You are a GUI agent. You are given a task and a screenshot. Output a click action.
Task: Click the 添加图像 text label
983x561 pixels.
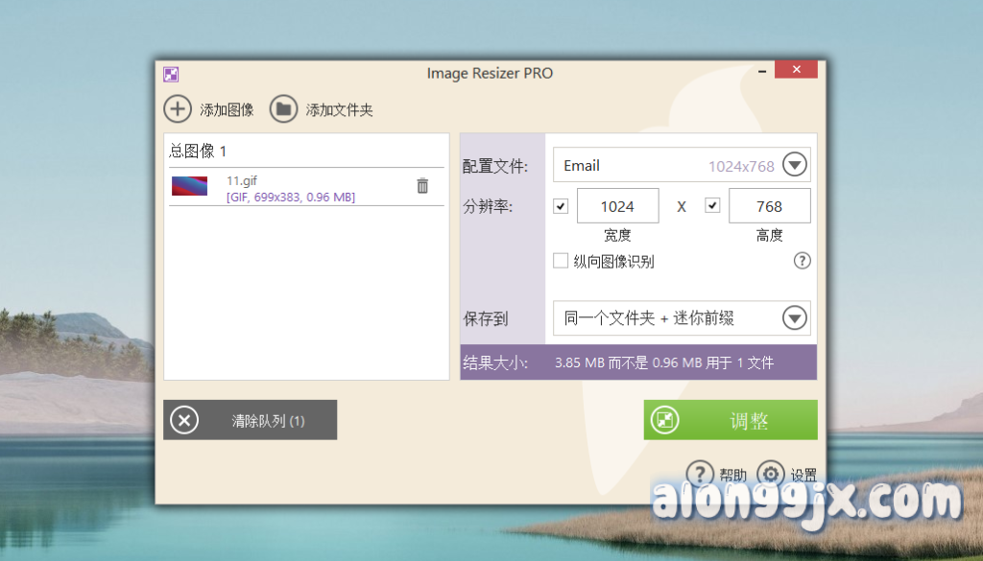point(227,110)
